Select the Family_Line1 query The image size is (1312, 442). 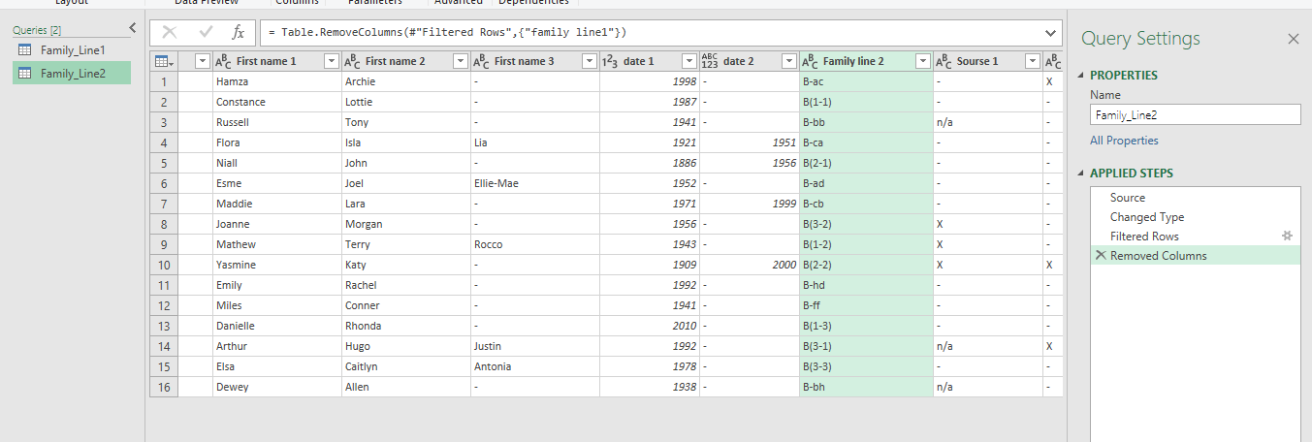pos(72,49)
